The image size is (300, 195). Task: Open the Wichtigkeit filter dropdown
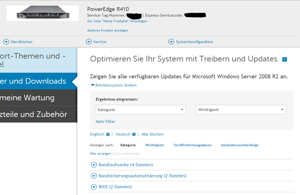(241, 110)
